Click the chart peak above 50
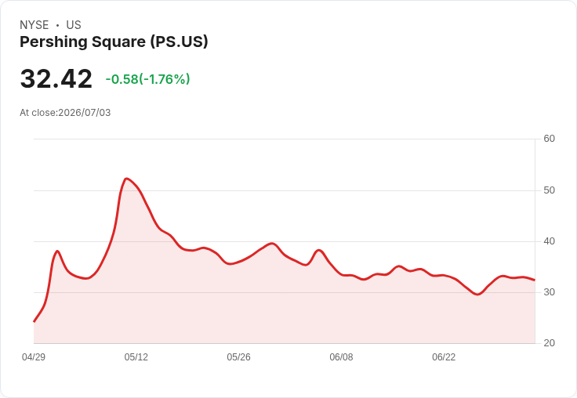577x398 pixels. pos(126,179)
